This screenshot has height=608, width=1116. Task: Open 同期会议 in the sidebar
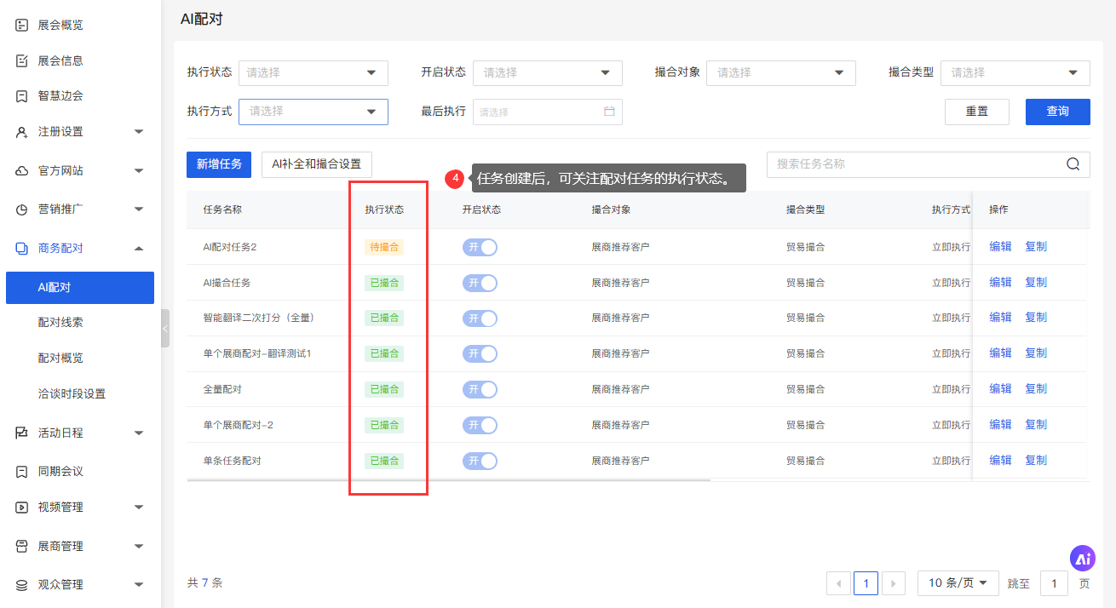[60, 471]
